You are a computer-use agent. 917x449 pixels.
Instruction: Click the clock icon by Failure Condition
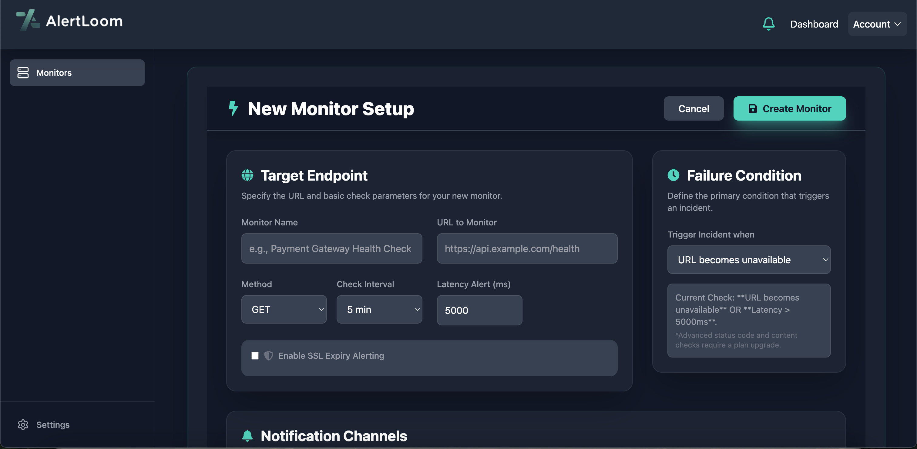[x=673, y=175]
